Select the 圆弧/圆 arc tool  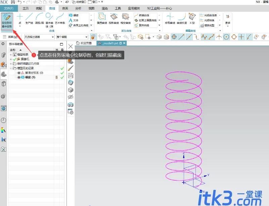coord(39,19)
